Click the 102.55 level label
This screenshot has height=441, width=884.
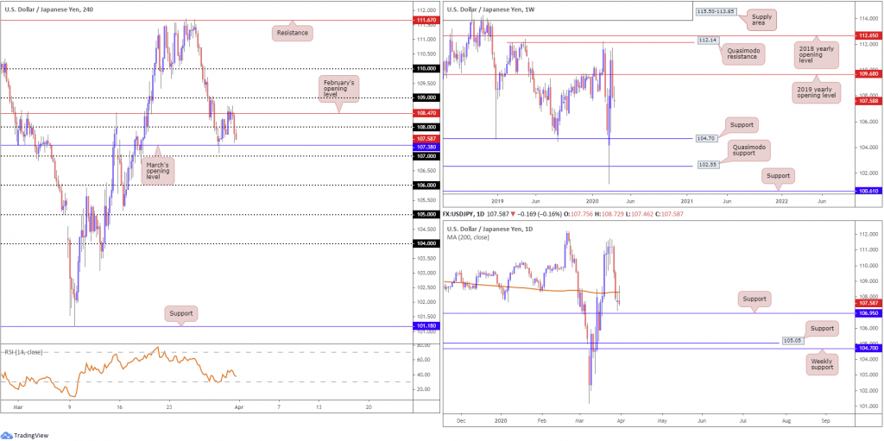707,167
